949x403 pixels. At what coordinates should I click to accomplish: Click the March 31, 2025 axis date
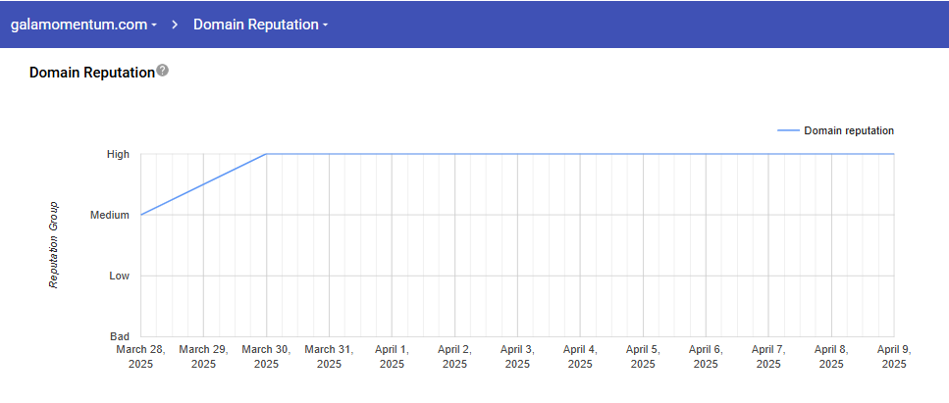tap(329, 356)
